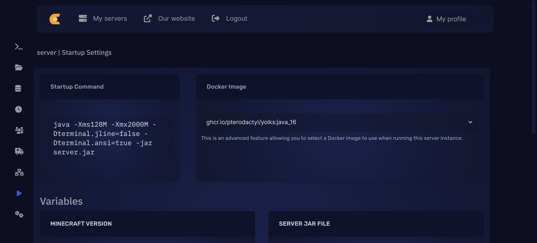Open the databases icon in sidebar

point(18,88)
